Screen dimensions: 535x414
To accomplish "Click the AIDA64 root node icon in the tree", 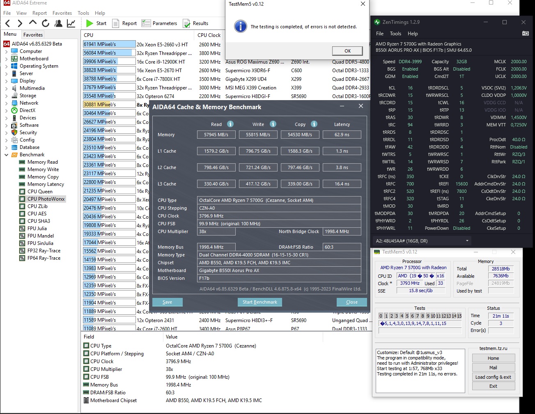I will point(7,44).
